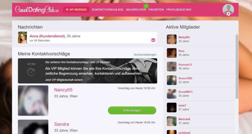Viewport: 252px width, 134px height.
Task: Click the star VIP WERDEN button
Action: pos(76,9)
